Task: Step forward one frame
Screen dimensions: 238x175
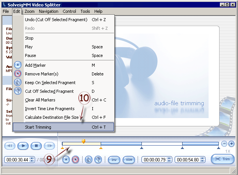Action: pyautogui.click(x=49, y=146)
